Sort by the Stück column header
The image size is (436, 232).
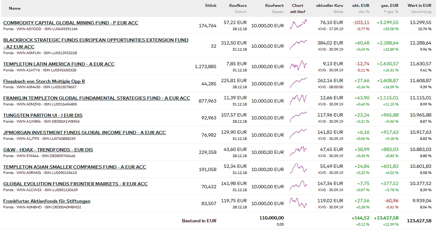211,6
